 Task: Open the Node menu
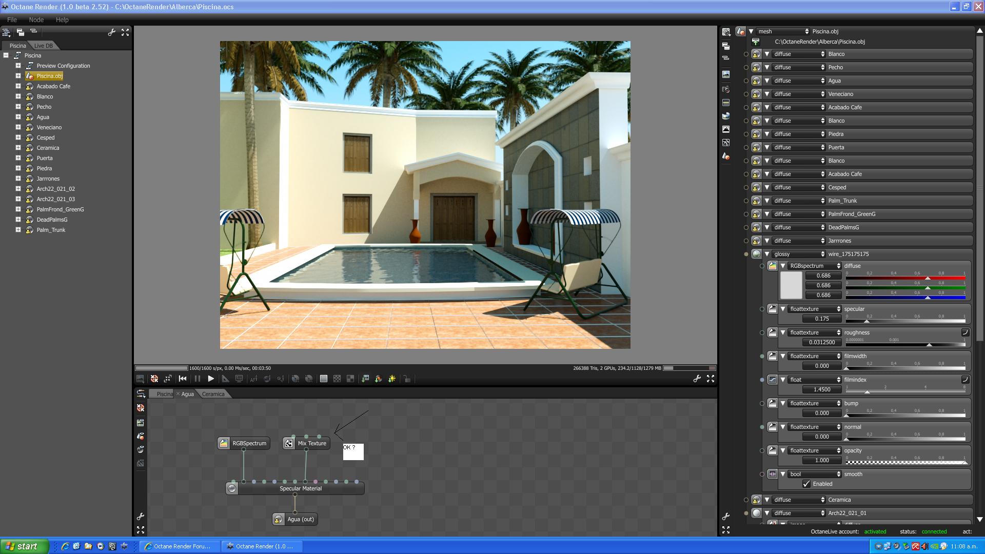[x=36, y=19]
